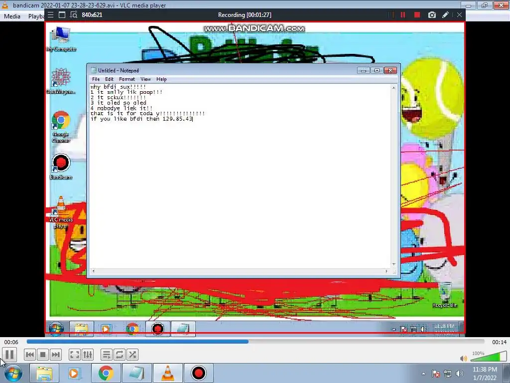Open the VLC Media menu
The height and width of the screenshot is (383, 510).
12,16
